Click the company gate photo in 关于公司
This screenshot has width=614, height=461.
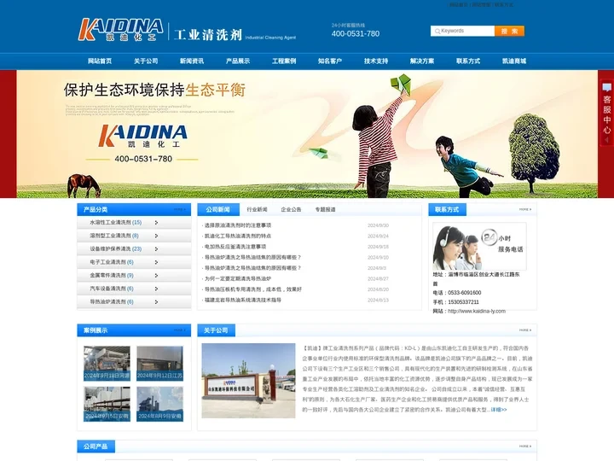pos(248,381)
